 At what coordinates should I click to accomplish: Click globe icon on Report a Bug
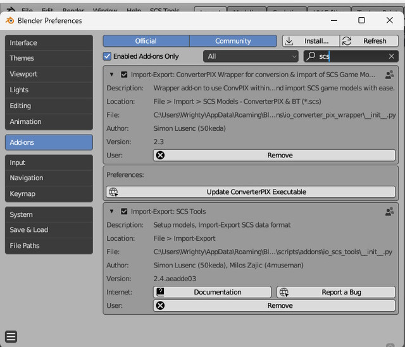point(284,292)
